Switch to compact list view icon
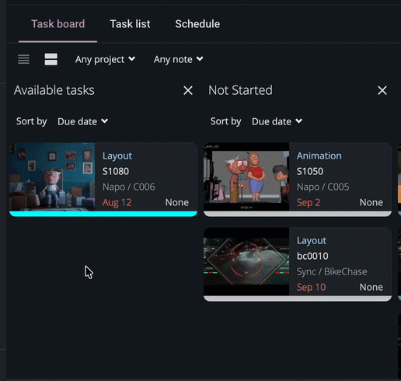Image resolution: width=401 pixels, height=381 pixels. pyautogui.click(x=23, y=59)
